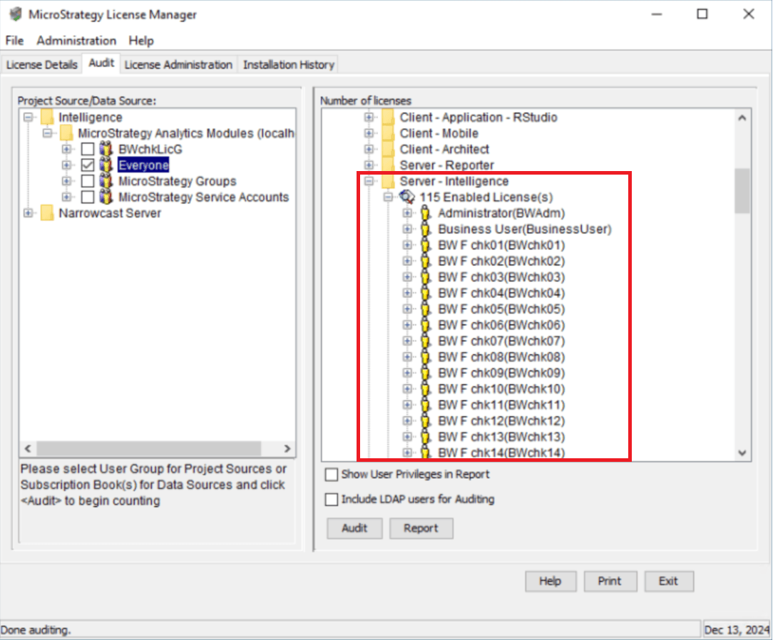Expand the Client - Architect node

click(369, 149)
